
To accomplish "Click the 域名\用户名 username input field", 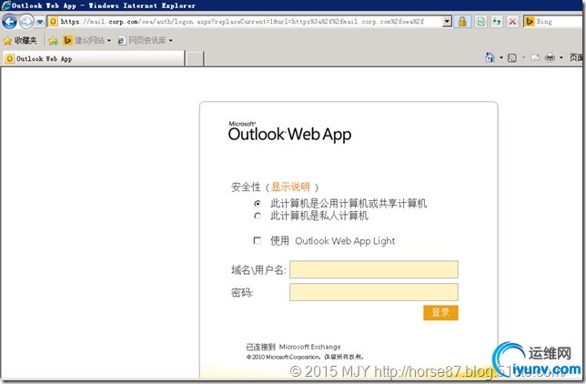I will point(374,269).
